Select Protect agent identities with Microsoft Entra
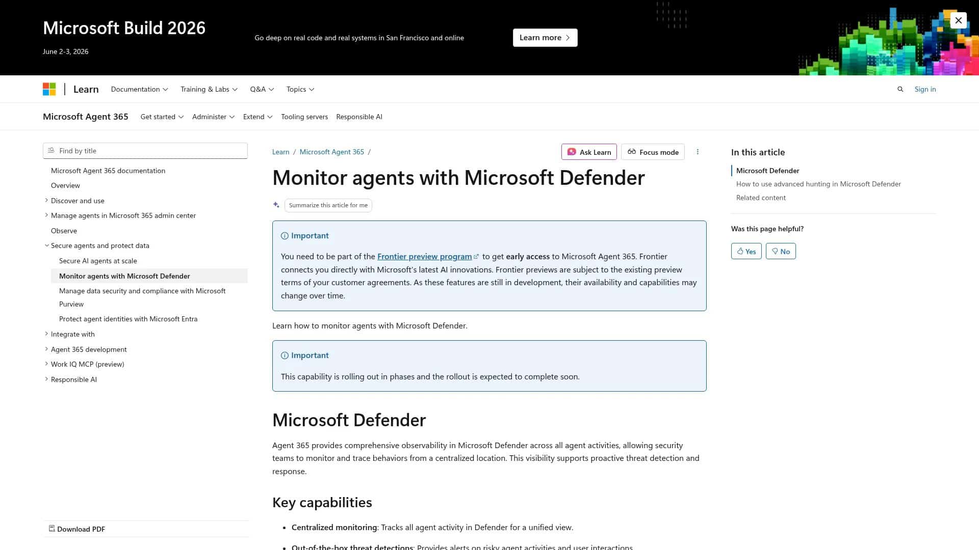 pyautogui.click(x=128, y=319)
